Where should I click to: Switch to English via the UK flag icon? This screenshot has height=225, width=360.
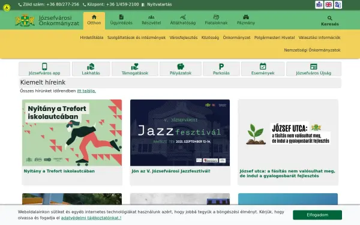click(x=329, y=5)
